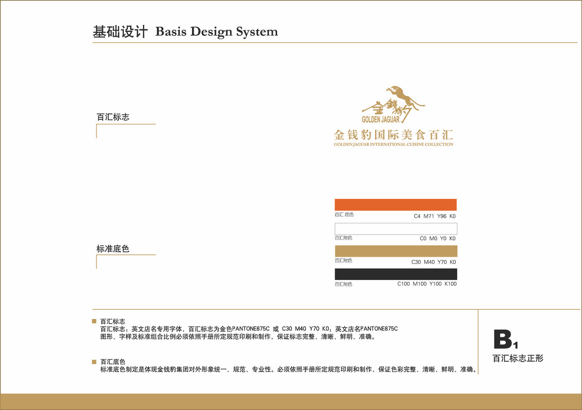This screenshot has height=410, width=582.
Task: Click the 百汇附色 label under black swatch
Action: point(343,284)
